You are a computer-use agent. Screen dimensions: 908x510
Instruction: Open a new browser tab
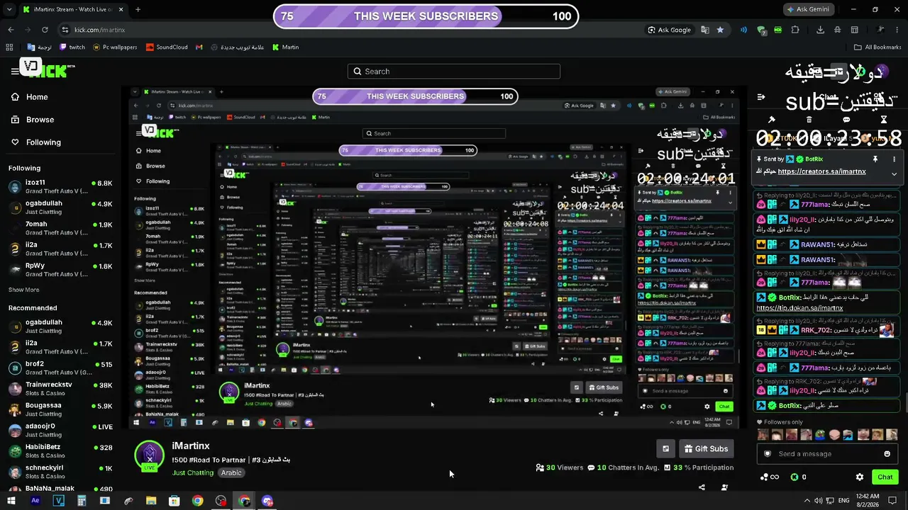point(138,10)
